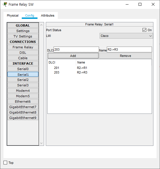160x169 pixels.
Task: Enable the Top checkbox
Action: 5,162
